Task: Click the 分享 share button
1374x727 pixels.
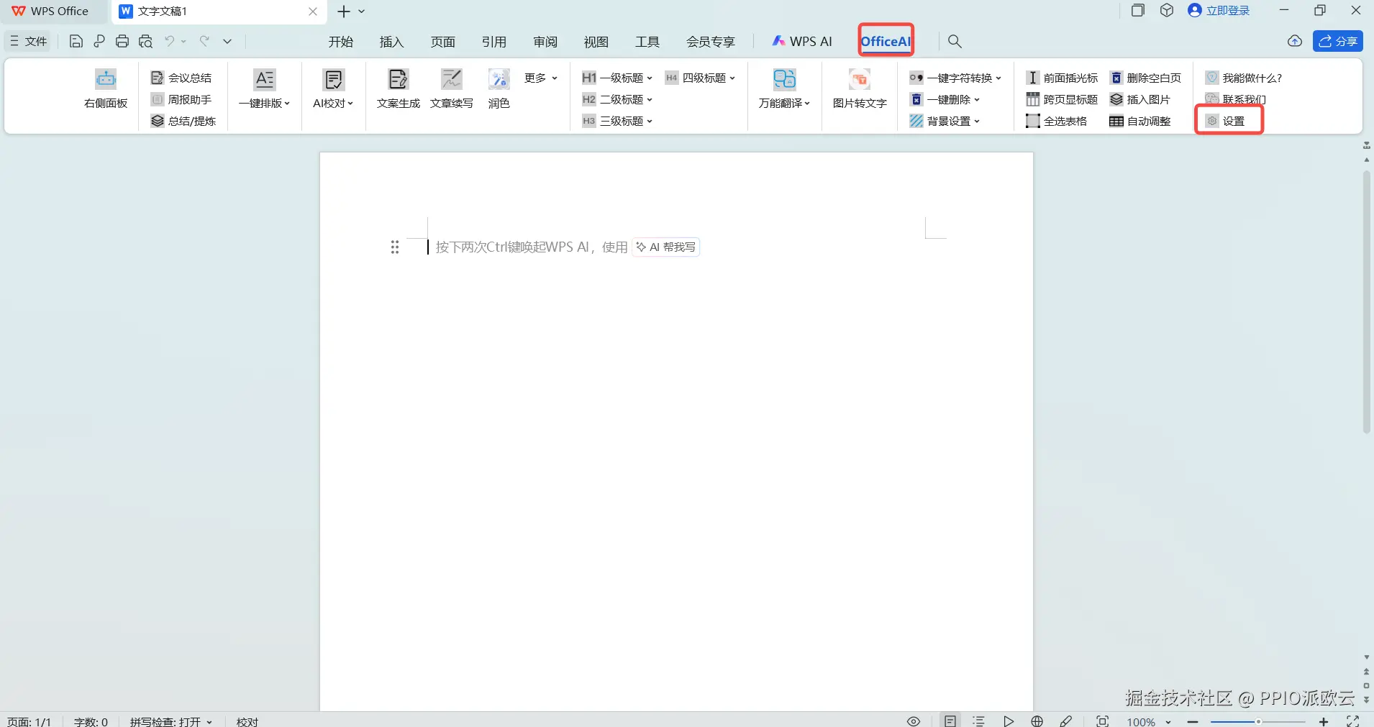Action: (x=1338, y=41)
